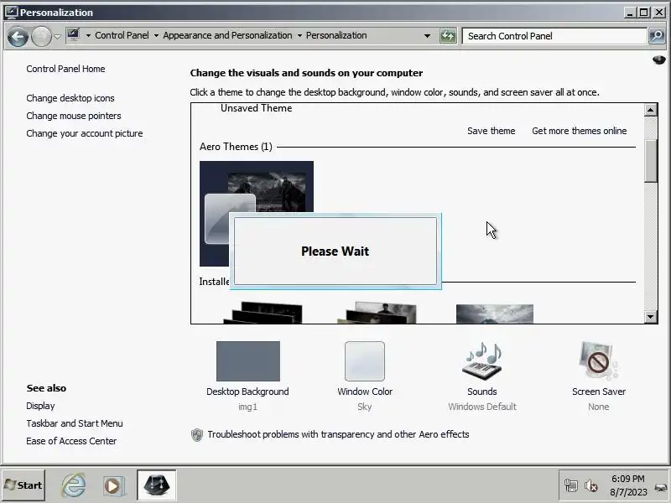Click the Control Panel icon in address bar
The image size is (671, 503).
click(73, 35)
